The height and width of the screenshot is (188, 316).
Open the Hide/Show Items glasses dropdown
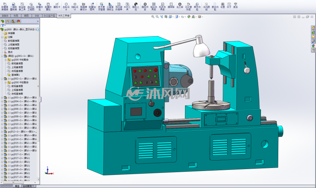point(183,17)
